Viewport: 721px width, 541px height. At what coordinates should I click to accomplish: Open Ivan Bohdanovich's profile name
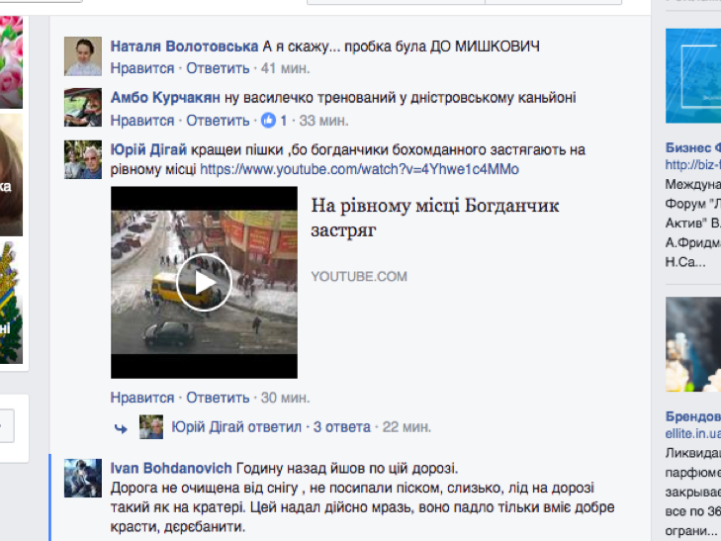click(171, 468)
